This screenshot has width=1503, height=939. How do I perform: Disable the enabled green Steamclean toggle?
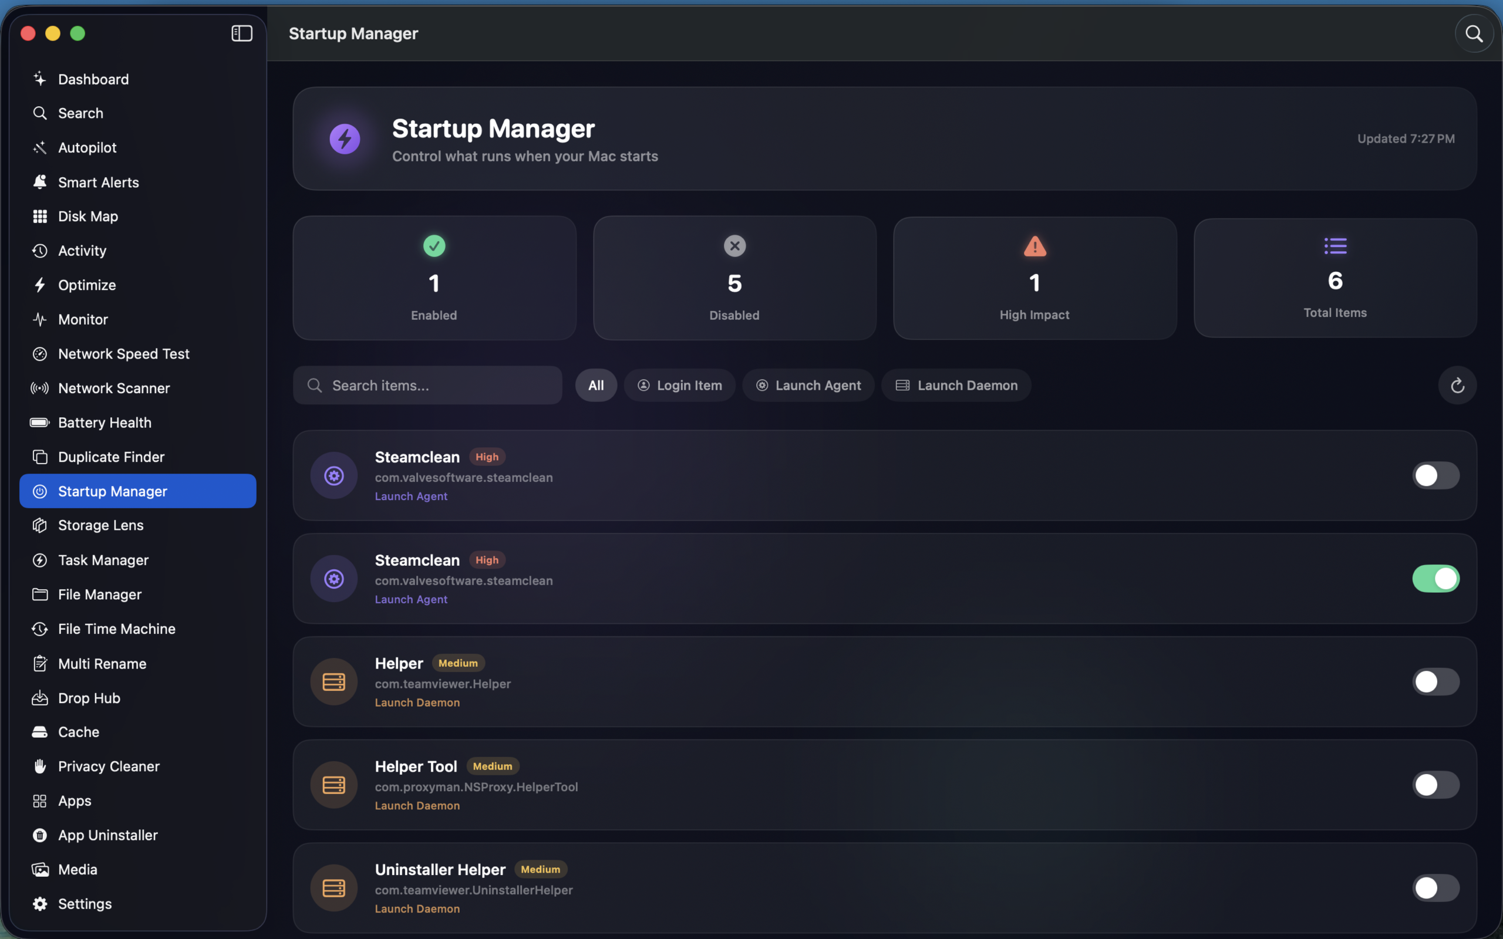[1435, 579]
